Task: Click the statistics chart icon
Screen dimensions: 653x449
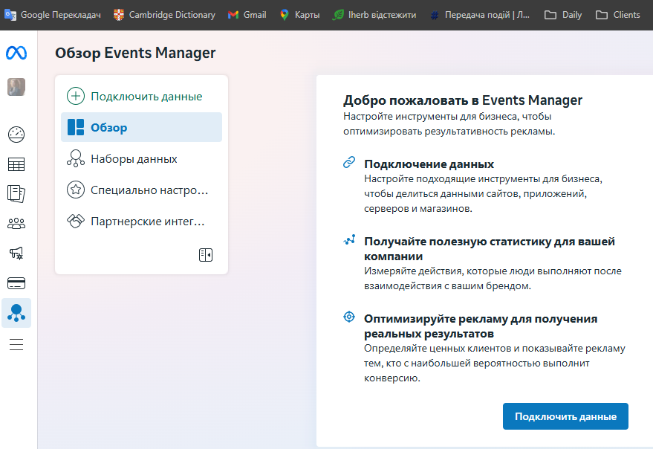Action: (349, 239)
